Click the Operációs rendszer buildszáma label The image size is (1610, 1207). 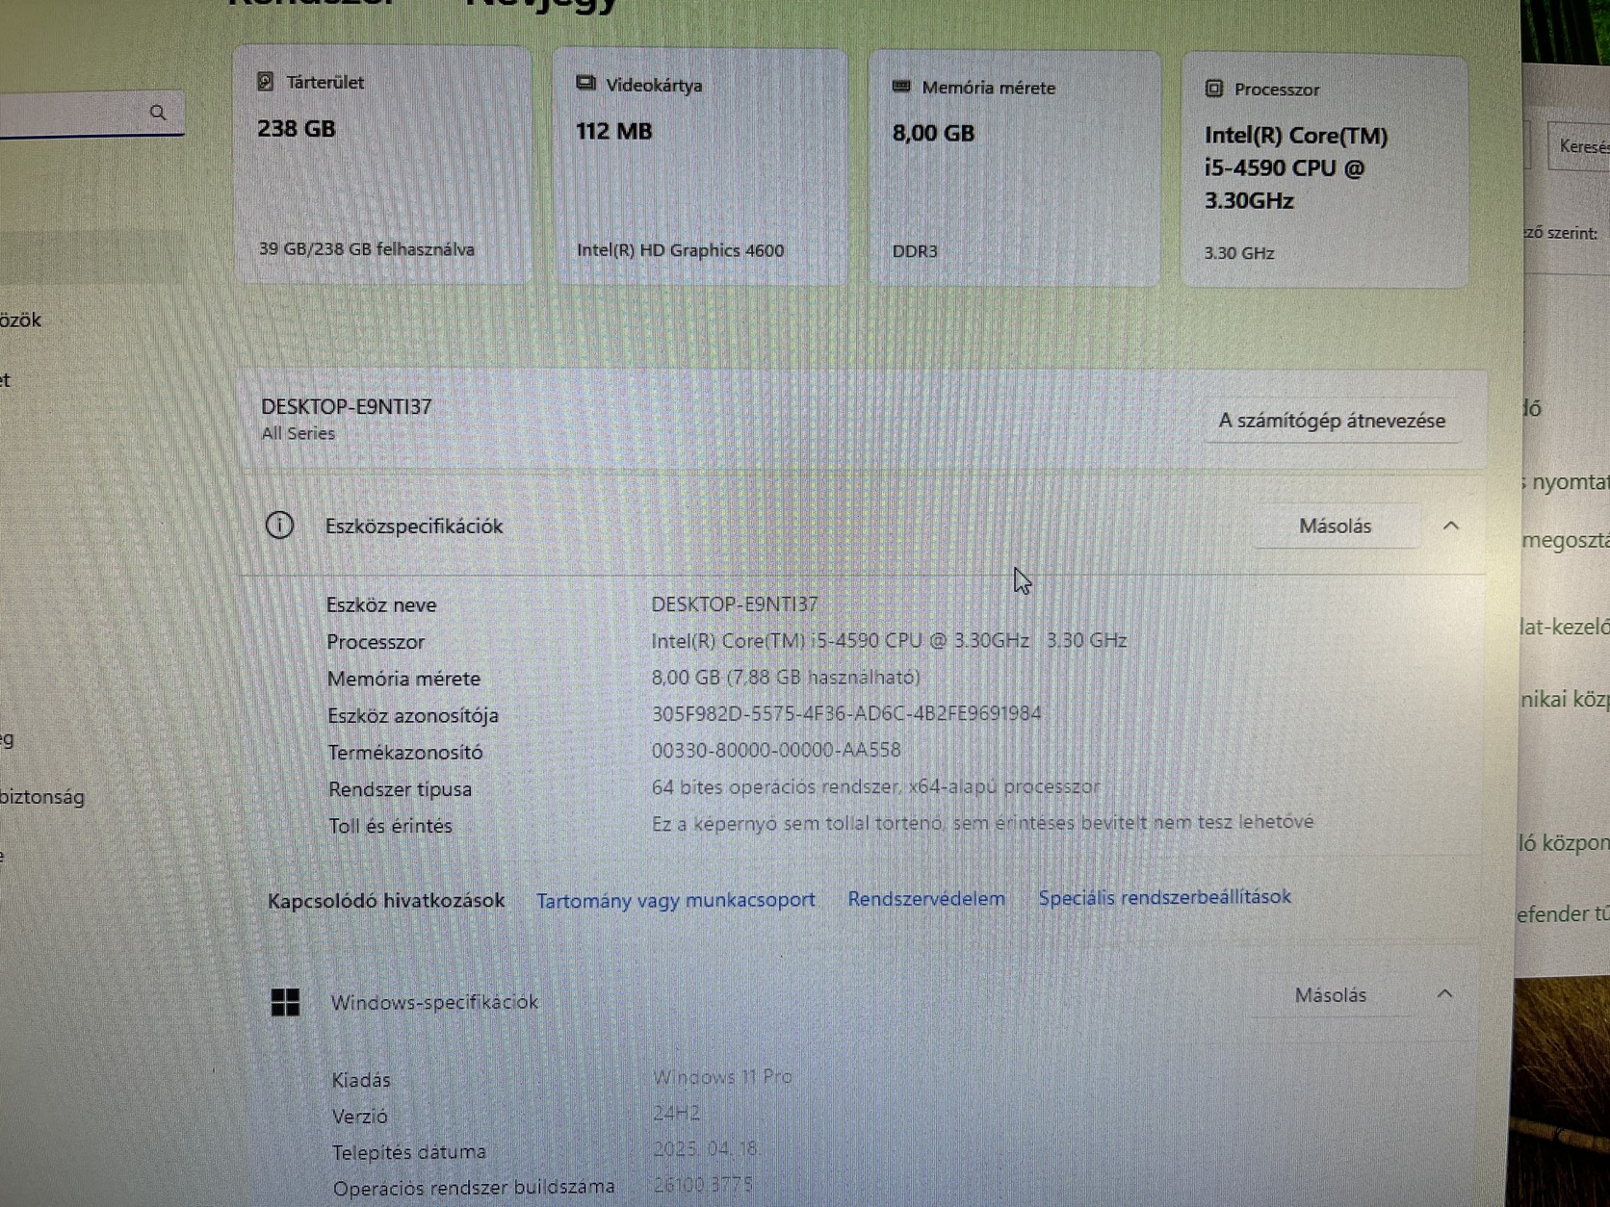pos(474,1188)
